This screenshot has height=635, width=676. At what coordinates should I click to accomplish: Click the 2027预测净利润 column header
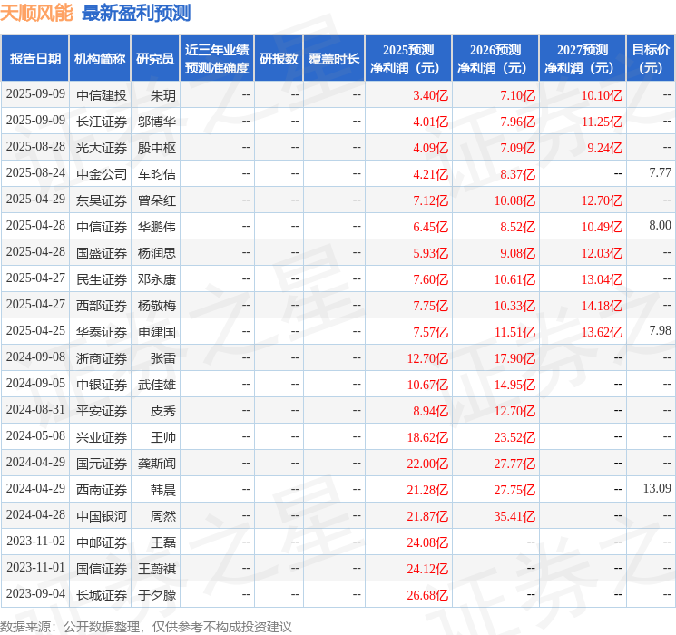coord(583,59)
